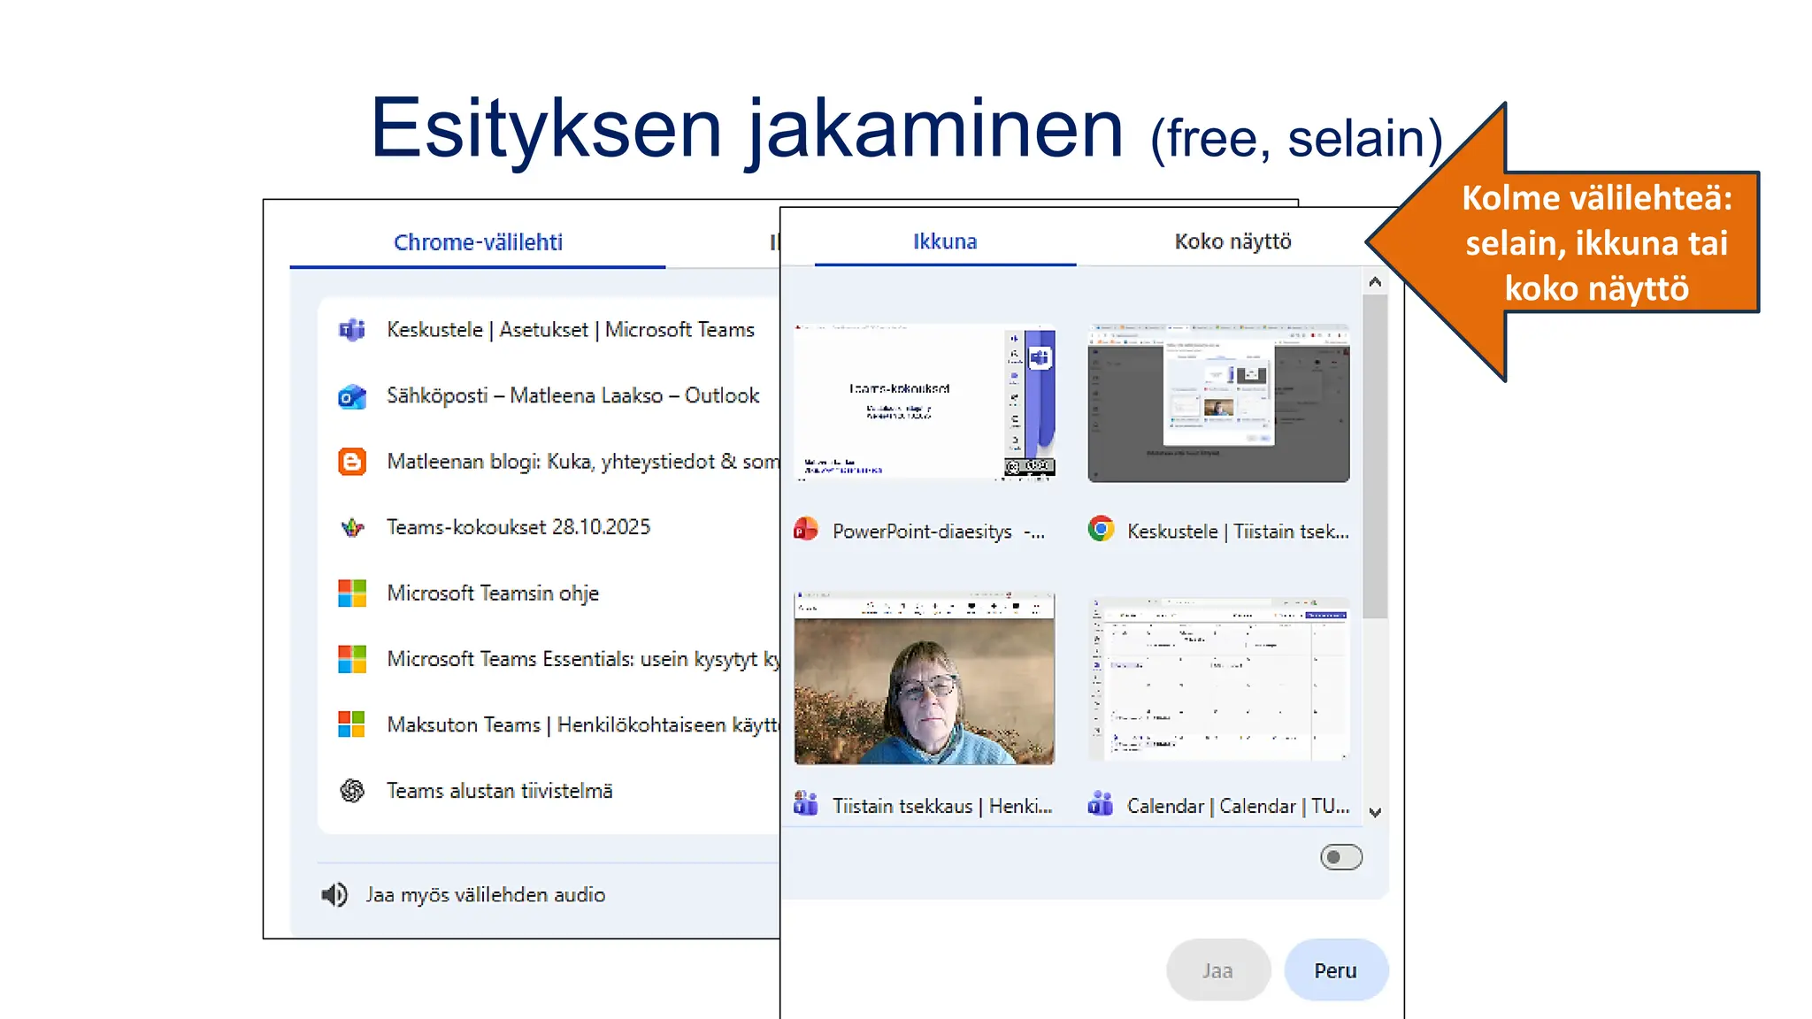Click the scrollbar up arrow in window list
The image size is (1812, 1019).
(x=1375, y=282)
